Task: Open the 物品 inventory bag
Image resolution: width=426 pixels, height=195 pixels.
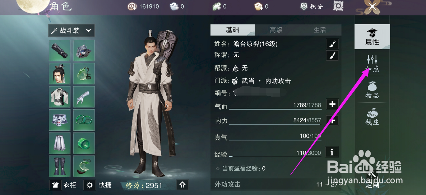Action: click(372, 90)
